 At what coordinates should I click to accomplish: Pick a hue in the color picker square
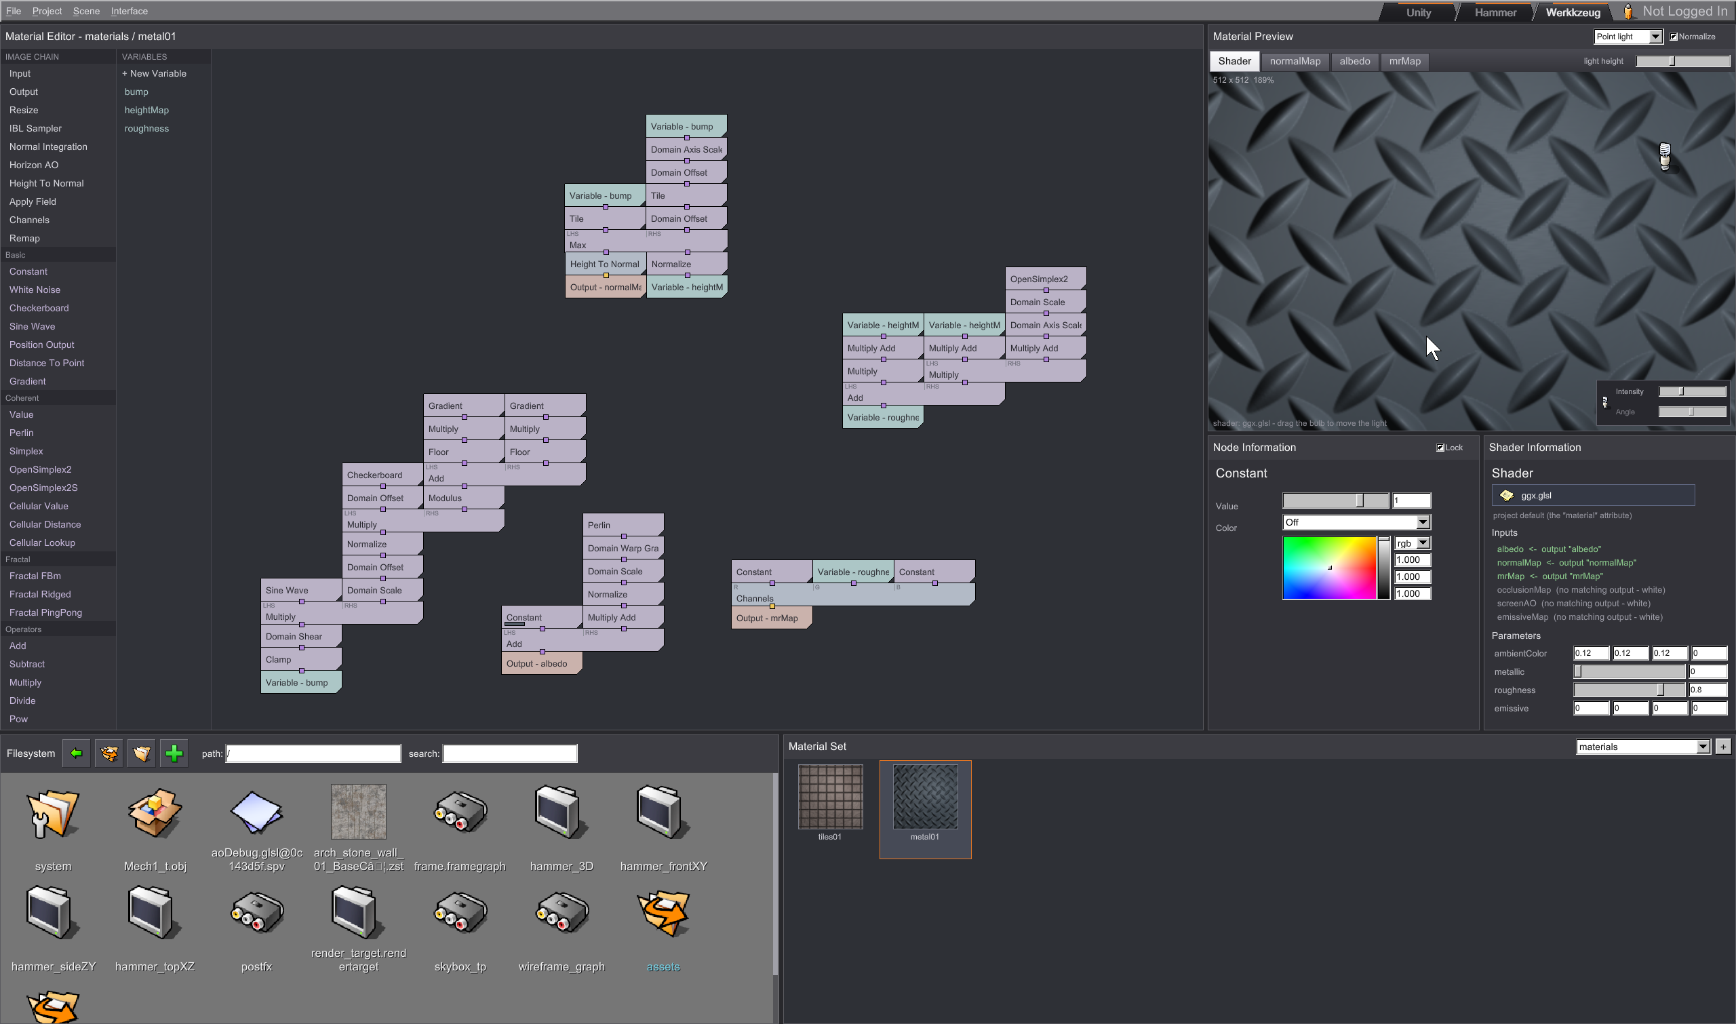pos(1328,568)
